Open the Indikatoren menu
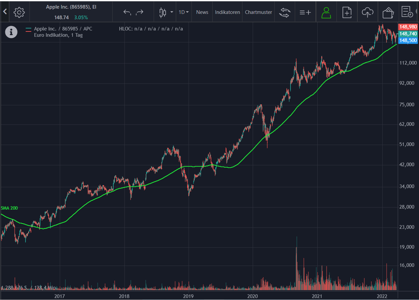This screenshot has height=300, width=419. point(228,12)
